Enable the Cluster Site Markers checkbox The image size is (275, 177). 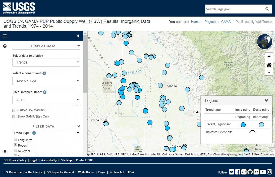(14, 110)
